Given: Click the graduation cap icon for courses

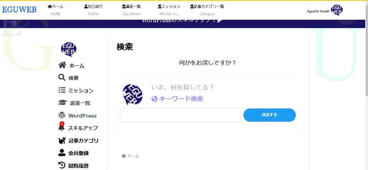Looking at the screenshot, I should [63, 103].
